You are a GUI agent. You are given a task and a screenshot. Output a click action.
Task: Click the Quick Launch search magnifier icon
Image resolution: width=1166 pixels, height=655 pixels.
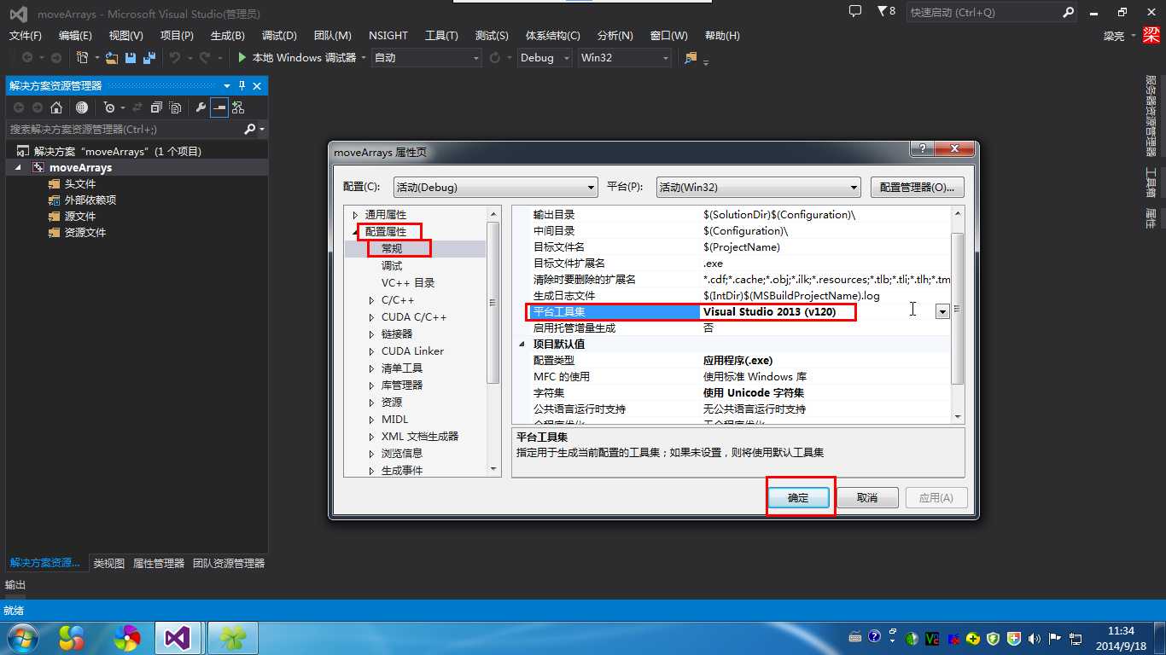pos(1069,12)
